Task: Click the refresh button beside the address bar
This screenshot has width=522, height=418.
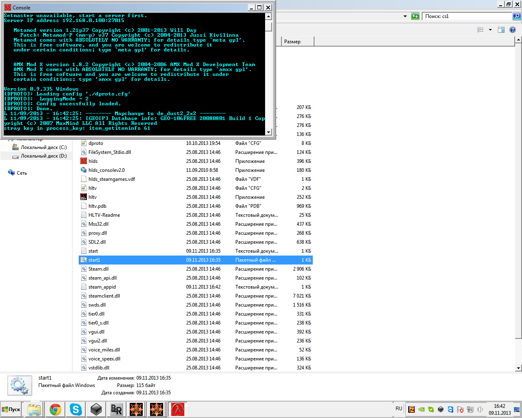Action: [x=415, y=16]
